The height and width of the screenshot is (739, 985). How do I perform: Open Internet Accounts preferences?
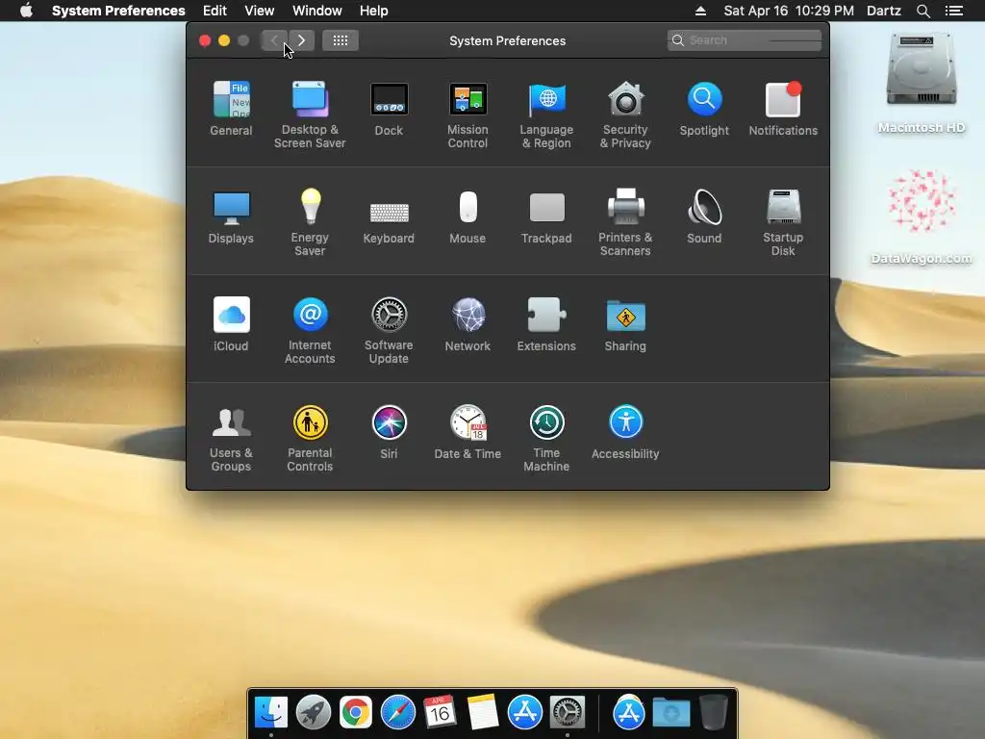click(x=310, y=330)
